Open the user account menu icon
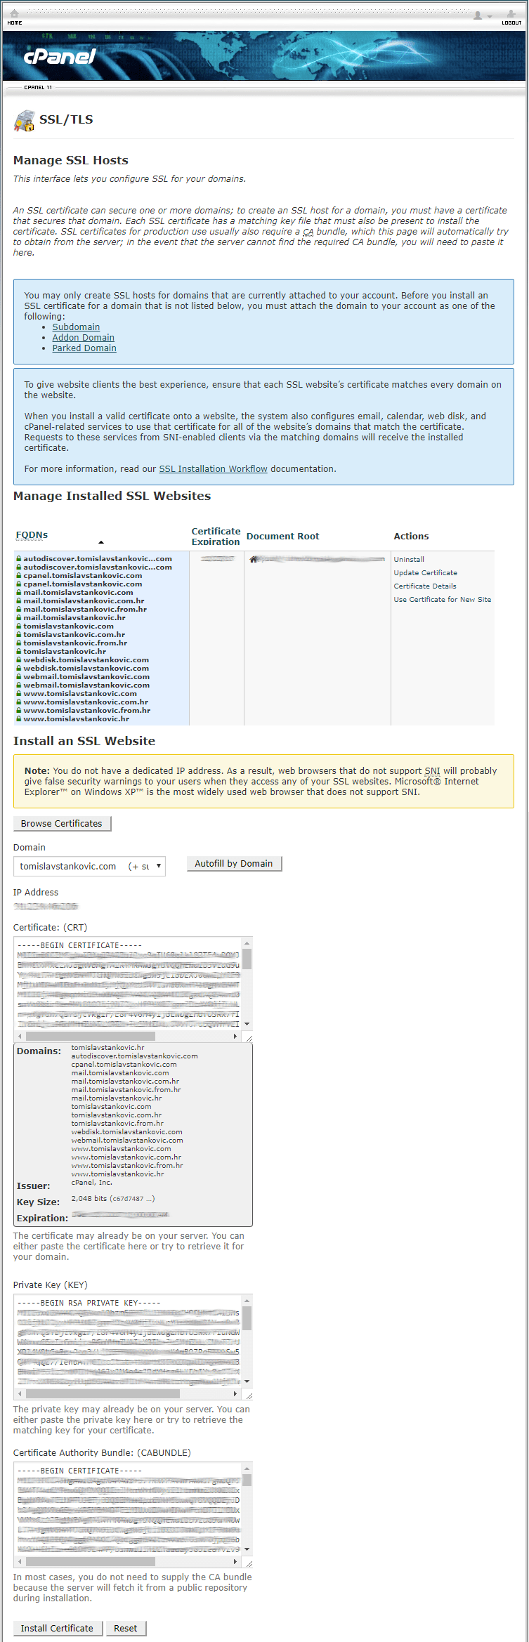 point(481,15)
